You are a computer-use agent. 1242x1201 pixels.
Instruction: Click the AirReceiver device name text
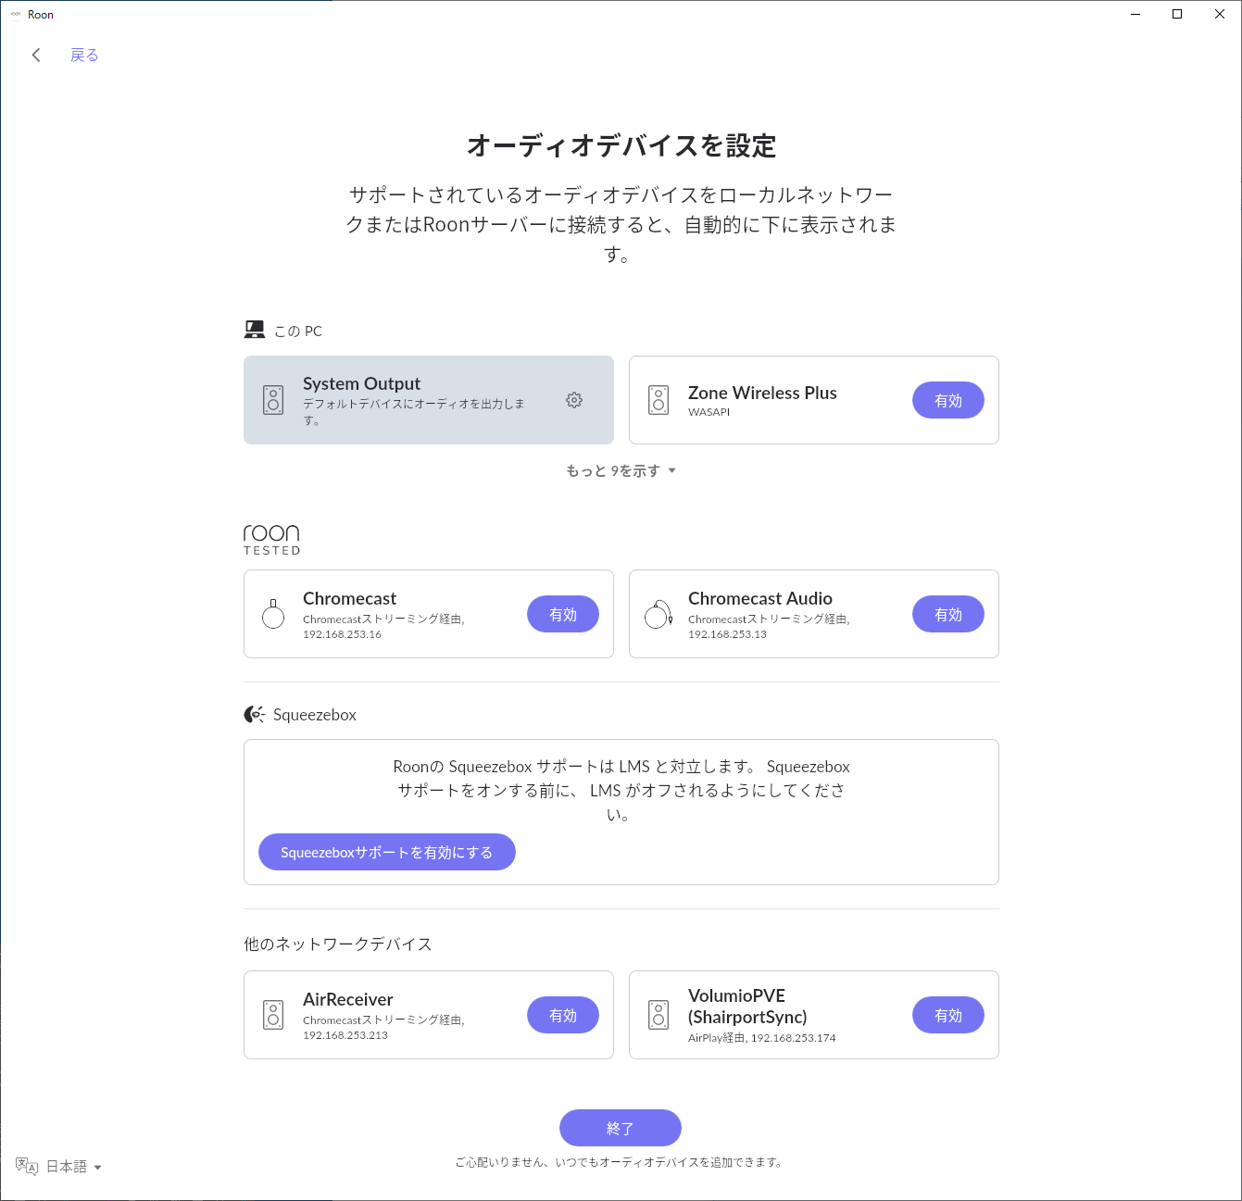(348, 999)
